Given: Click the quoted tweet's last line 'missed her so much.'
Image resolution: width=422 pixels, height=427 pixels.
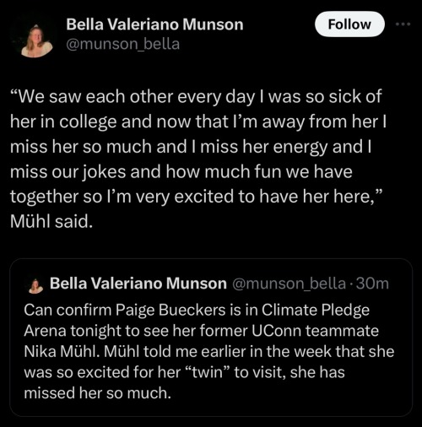Looking at the screenshot, I should tap(98, 392).
